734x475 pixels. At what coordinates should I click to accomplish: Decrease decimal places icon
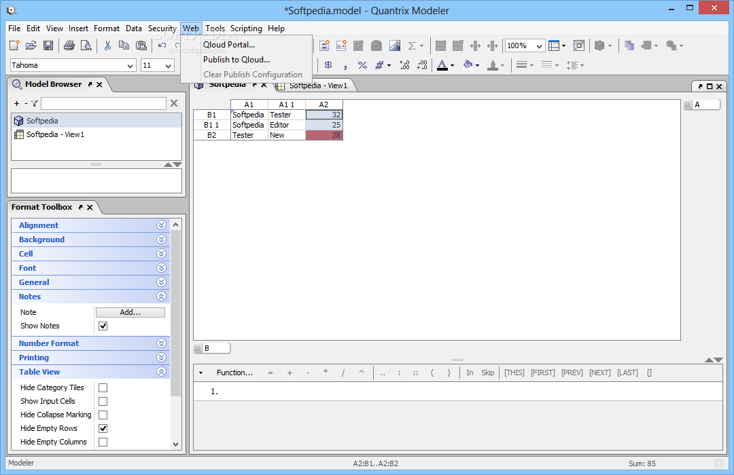pos(422,65)
